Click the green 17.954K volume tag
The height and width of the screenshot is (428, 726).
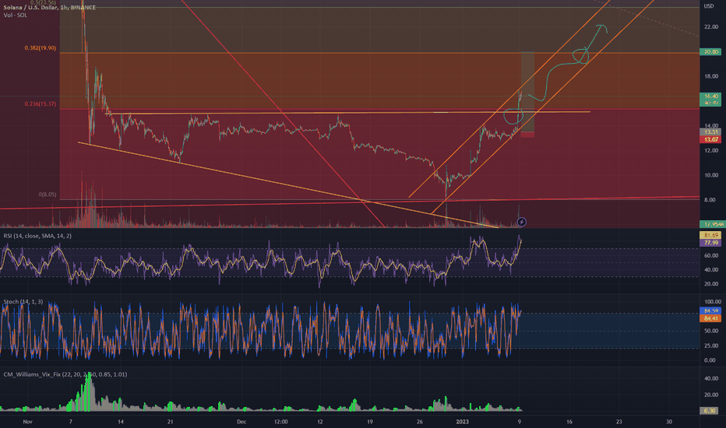[712, 224]
